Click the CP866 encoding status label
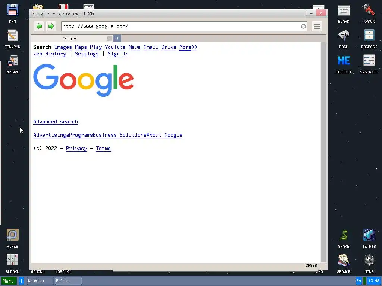This screenshot has height=286, width=382. coord(311,265)
